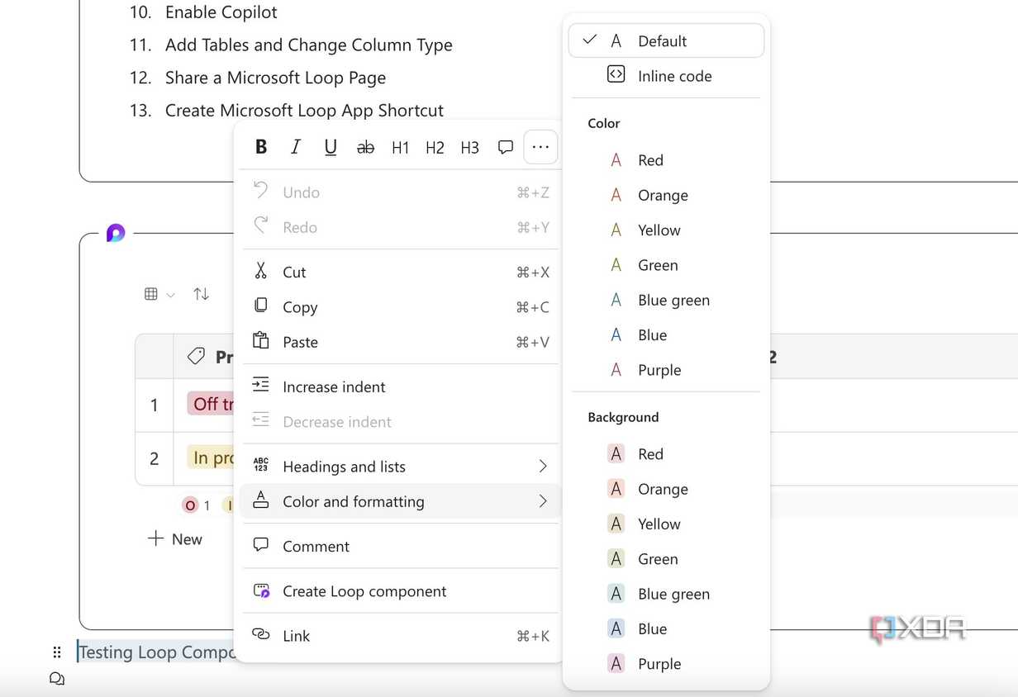
Task: Choose Create Loop component
Action: (x=401, y=591)
